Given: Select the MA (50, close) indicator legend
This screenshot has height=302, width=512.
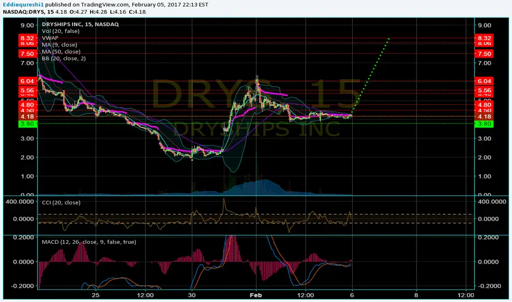Looking at the screenshot, I should (x=61, y=52).
